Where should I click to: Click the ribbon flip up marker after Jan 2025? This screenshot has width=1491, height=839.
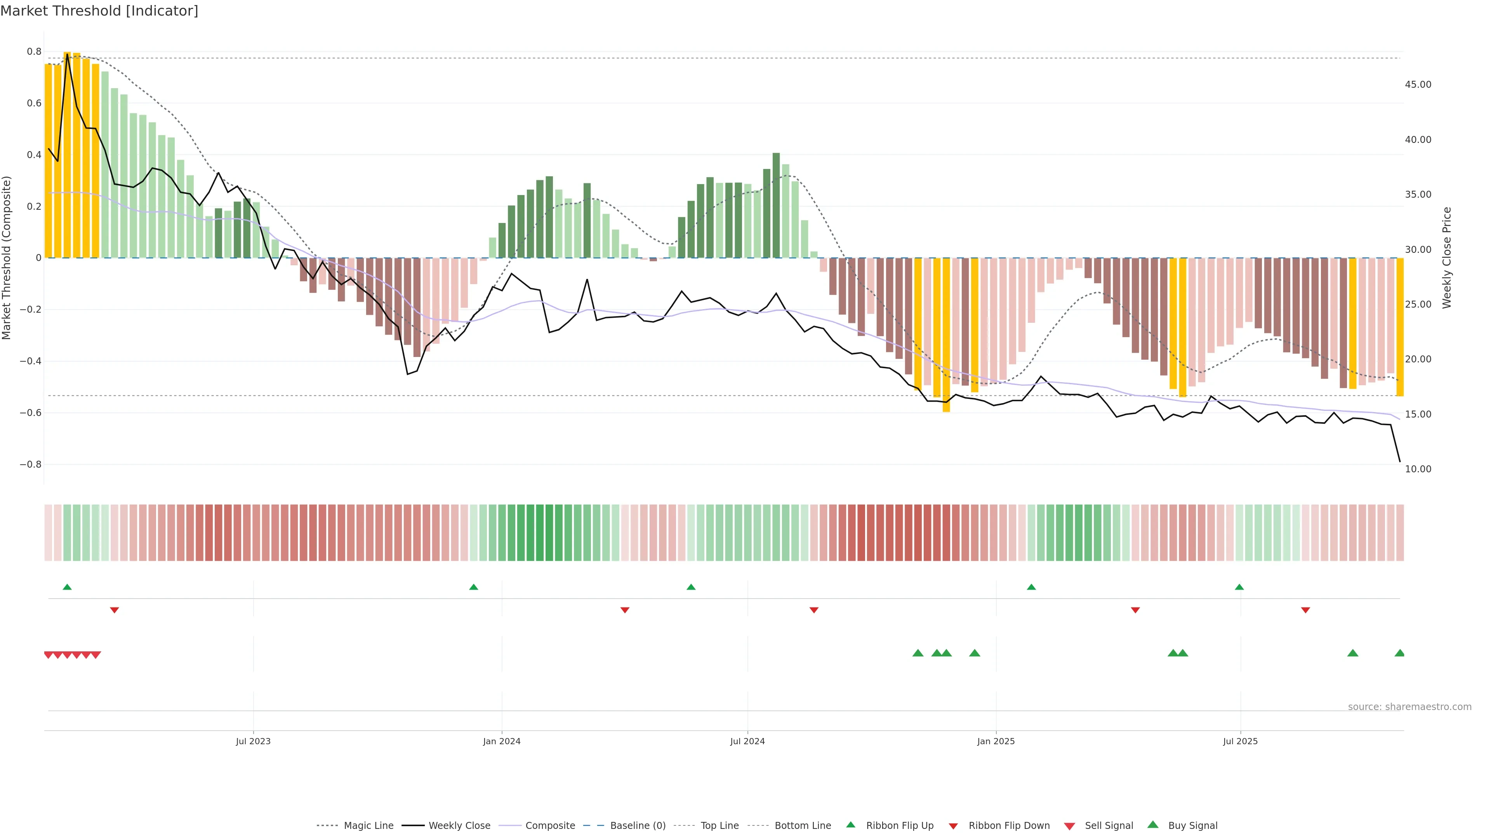click(1031, 587)
